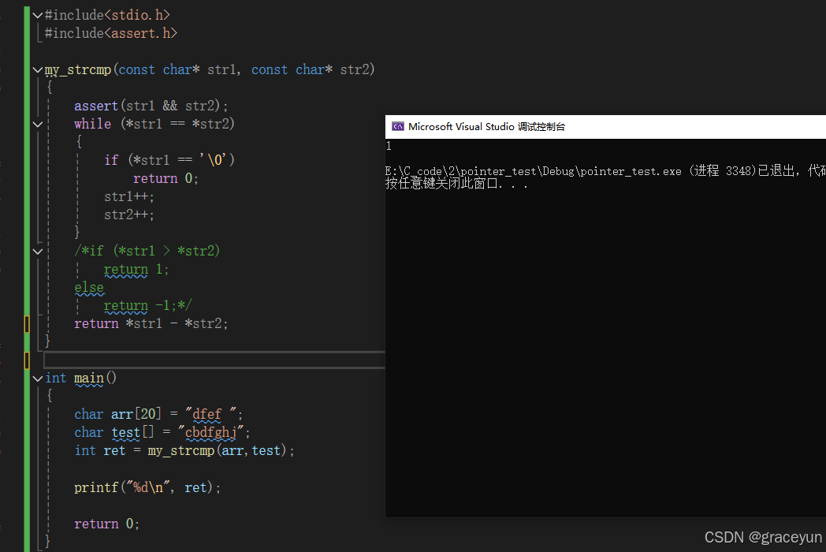Image resolution: width=826 pixels, height=552 pixels.
Task: Click the #include<stdio.h> line
Action: (x=107, y=15)
